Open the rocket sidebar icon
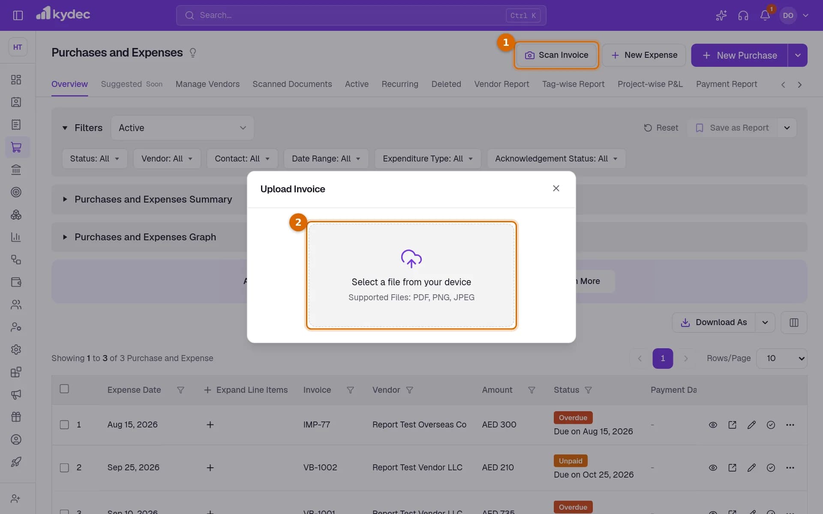 (16, 462)
